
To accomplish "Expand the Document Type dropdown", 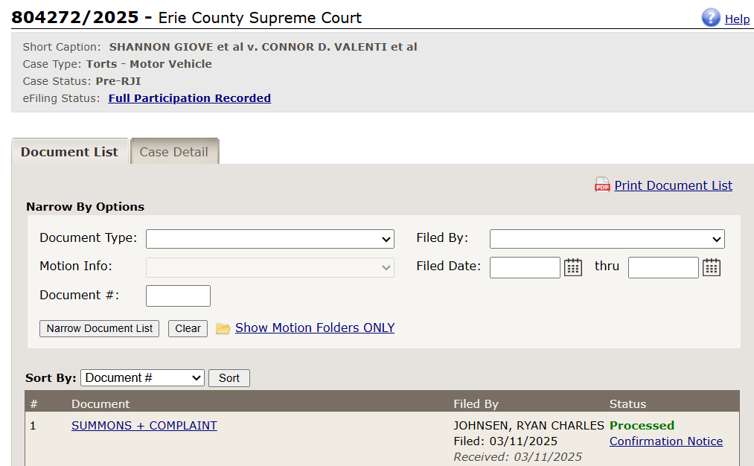I will click(x=270, y=239).
